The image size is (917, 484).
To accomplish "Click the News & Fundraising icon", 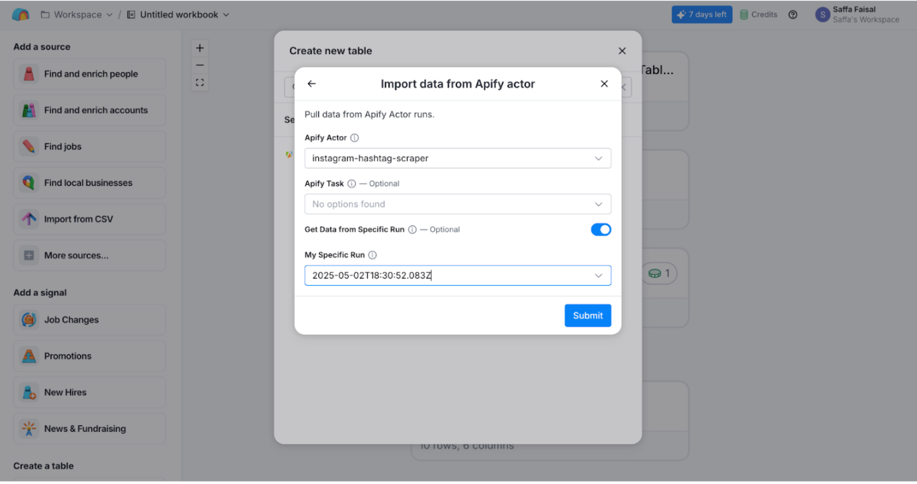I will [x=29, y=429].
